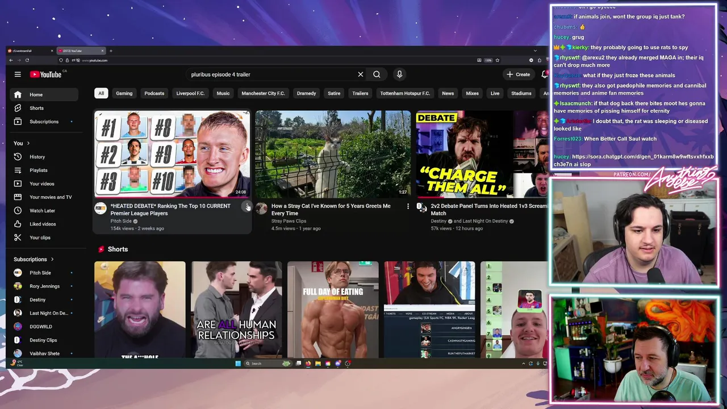
Task: Select the News filter chip
Action: 448,93
